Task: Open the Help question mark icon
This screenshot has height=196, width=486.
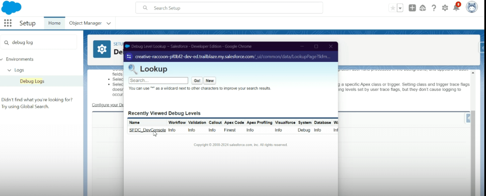Action: [x=434, y=8]
